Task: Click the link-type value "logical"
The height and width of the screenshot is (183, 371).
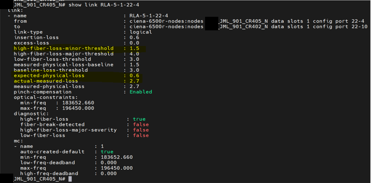Action: [x=141, y=32]
